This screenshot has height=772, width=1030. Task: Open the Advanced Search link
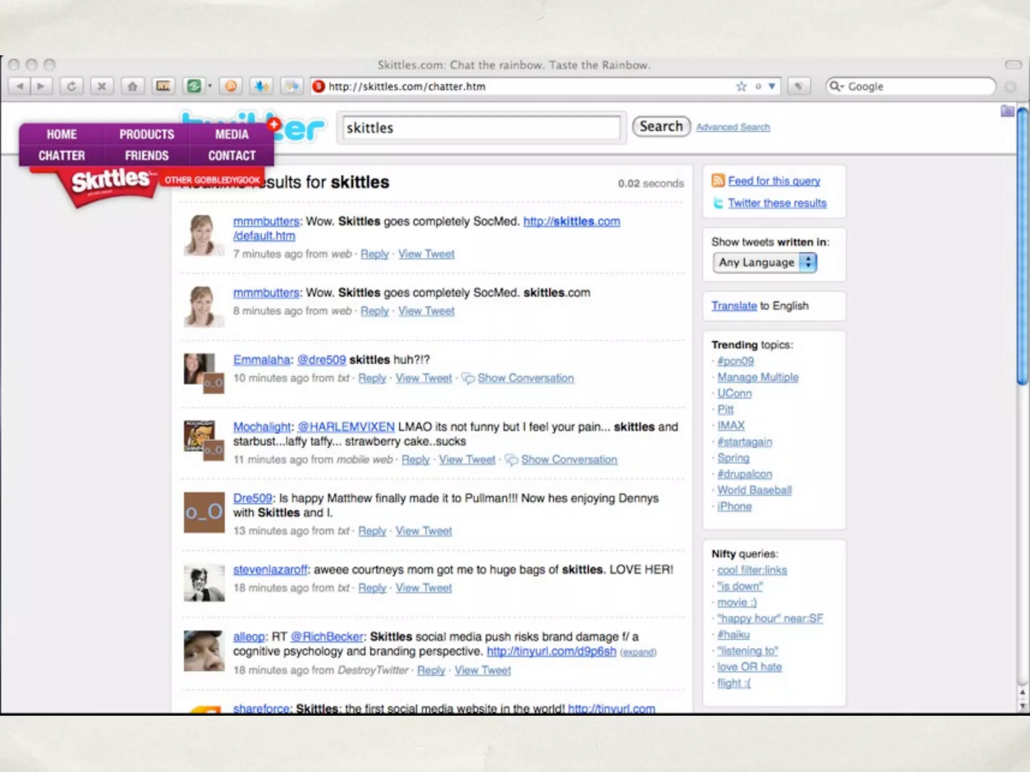coord(733,127)
